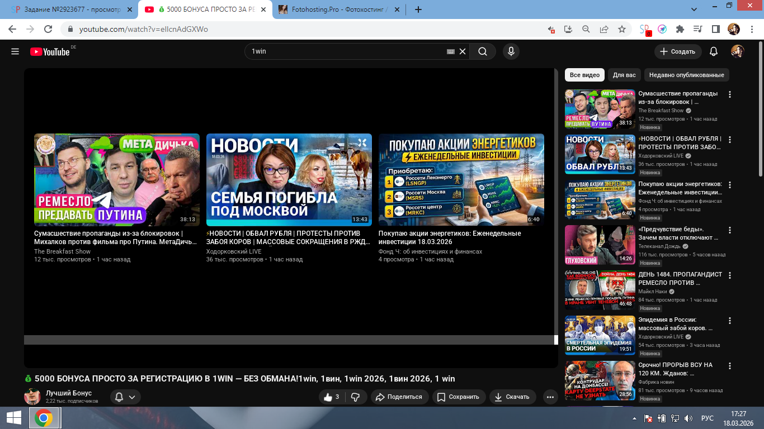Start voice search with microphone icon
The height and width of the screenshot is (429, 764).
pyautogui.click(x=510, y=51)
